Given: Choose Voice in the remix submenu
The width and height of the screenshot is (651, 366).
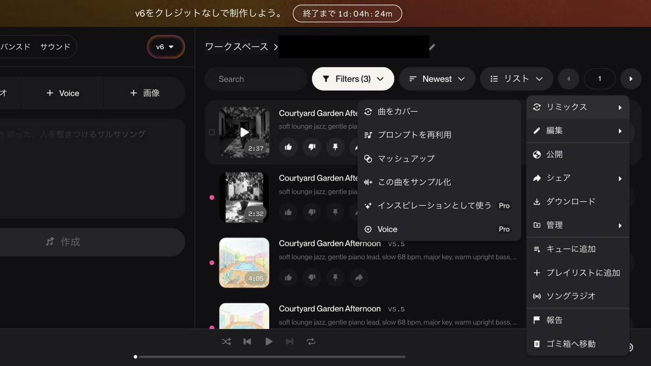Looking at the screenshot, I should click(439, 229).
